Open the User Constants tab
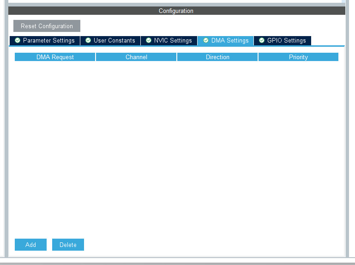The height and width of the screenshot is (265, 355). (x=114, y=41)
